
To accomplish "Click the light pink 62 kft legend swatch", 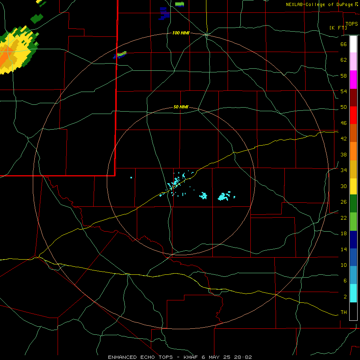I will coord(353,61).
